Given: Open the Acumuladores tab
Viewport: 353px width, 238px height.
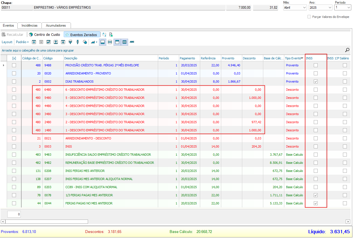Looking at the screenshot, I should [x=56, y=25].
